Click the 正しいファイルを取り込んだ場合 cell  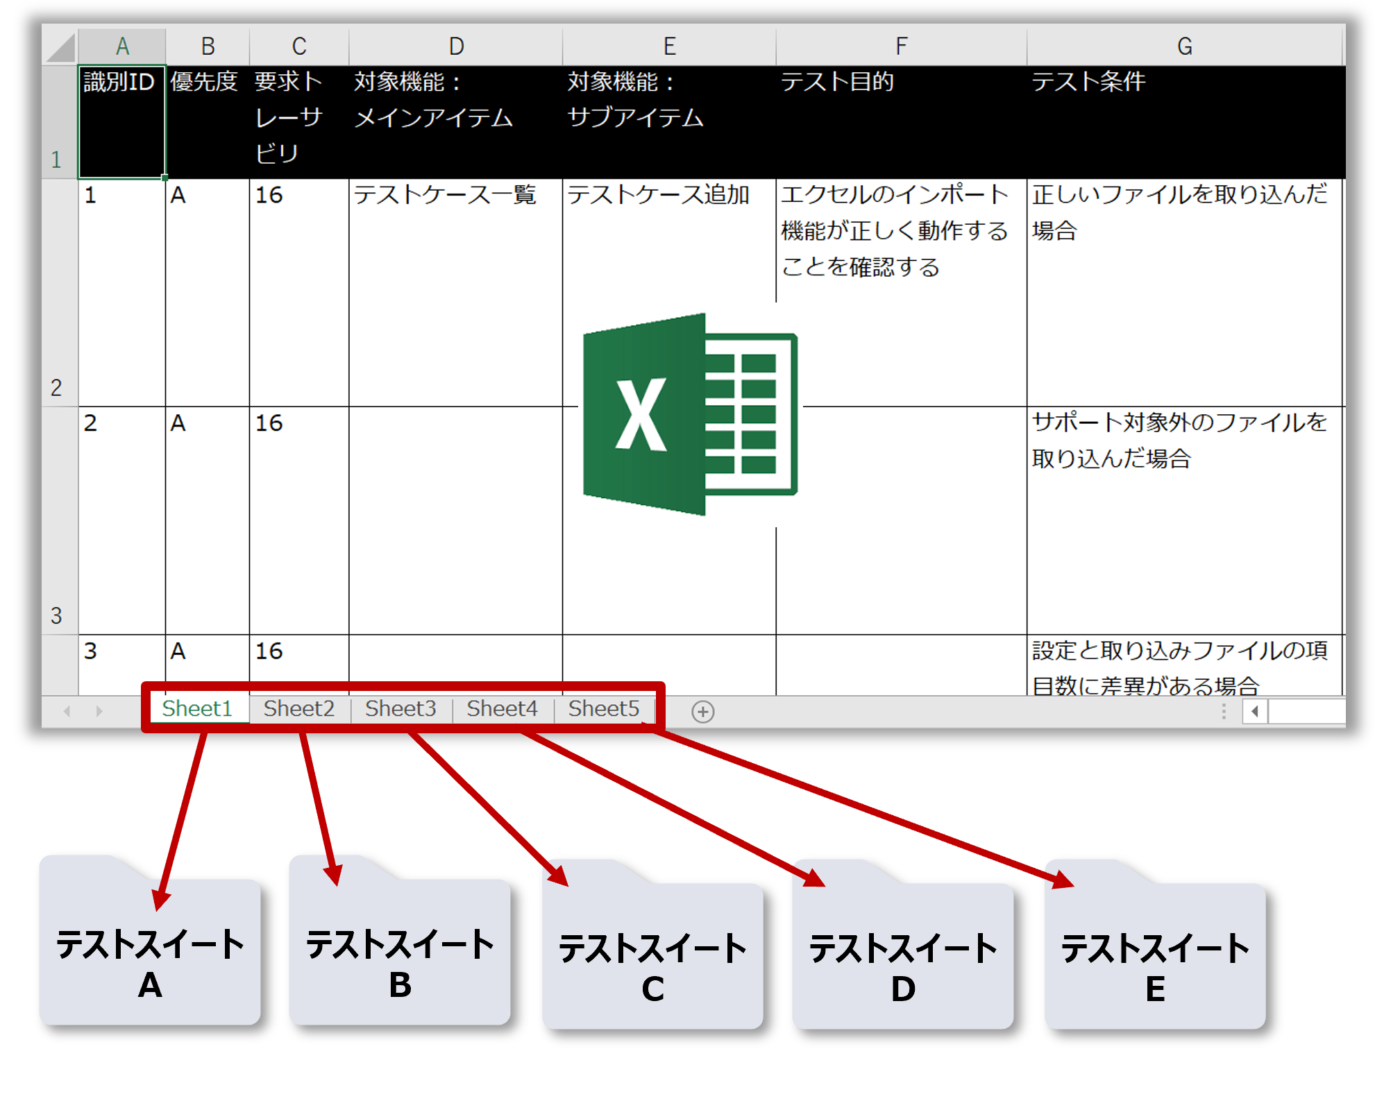coord(1185,293)
